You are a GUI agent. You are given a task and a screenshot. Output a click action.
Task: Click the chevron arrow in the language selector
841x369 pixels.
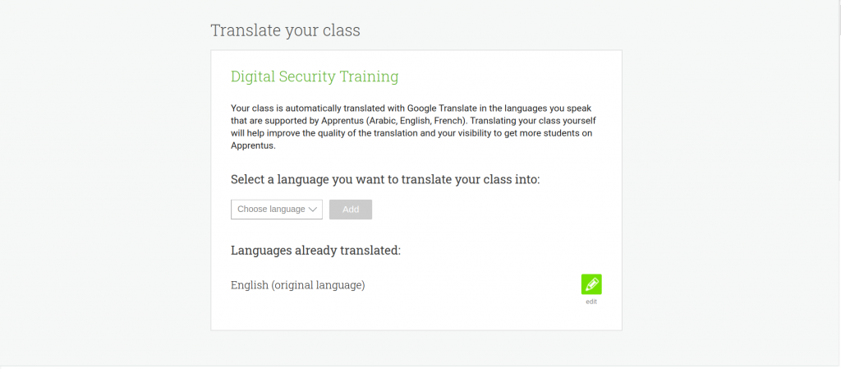(313, 210)
